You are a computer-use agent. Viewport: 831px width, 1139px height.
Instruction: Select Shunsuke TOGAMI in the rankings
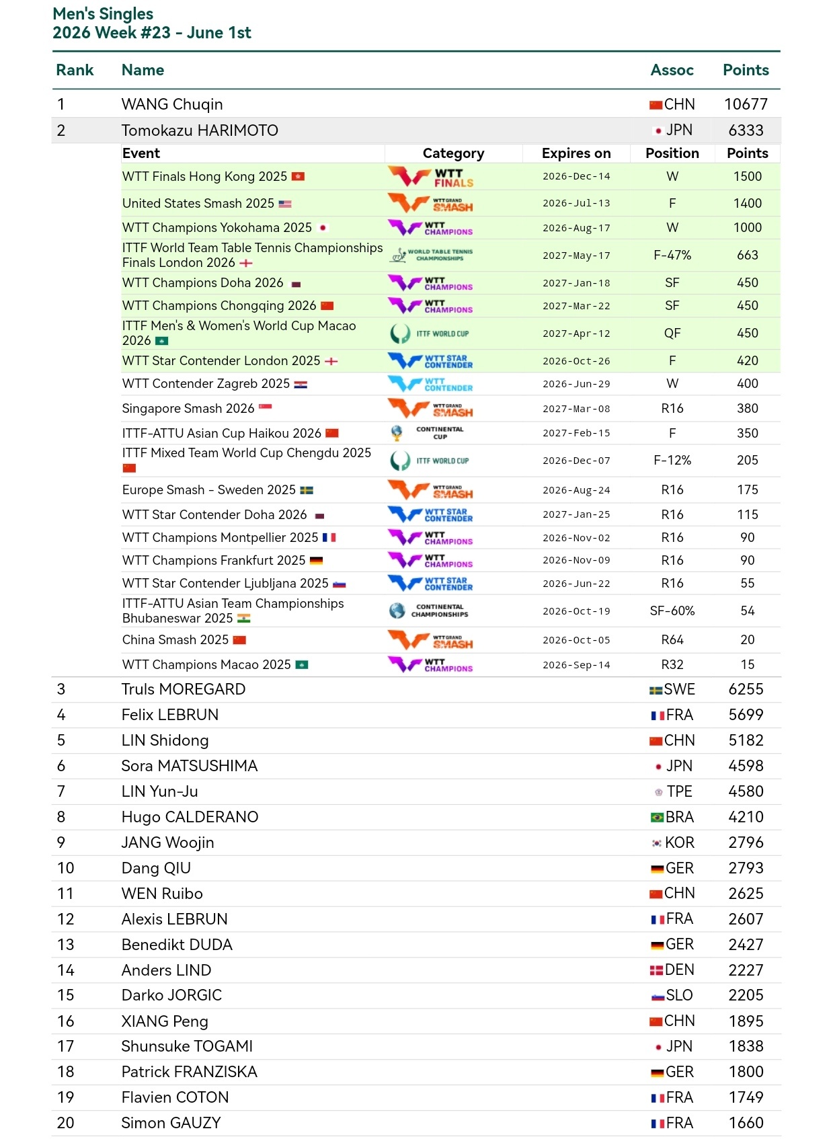pyautogui.click(x=416, y=1047)
